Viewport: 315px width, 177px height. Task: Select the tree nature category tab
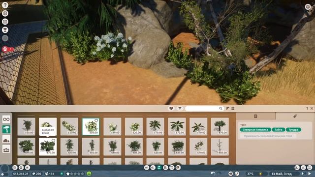coord(6,129)
